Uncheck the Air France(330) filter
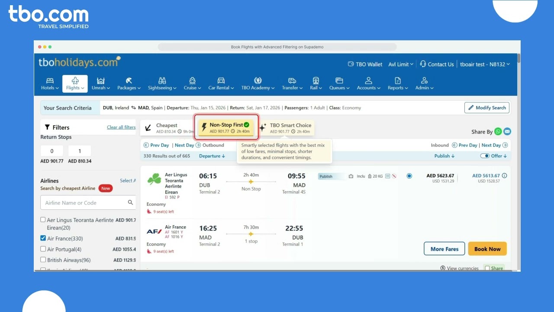This screenshot has width=554, height=312. coord(43,238)
